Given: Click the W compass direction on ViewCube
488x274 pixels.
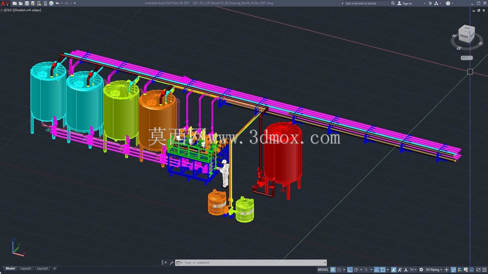Looking at the screenshot, I should click(x=454, y=36).
